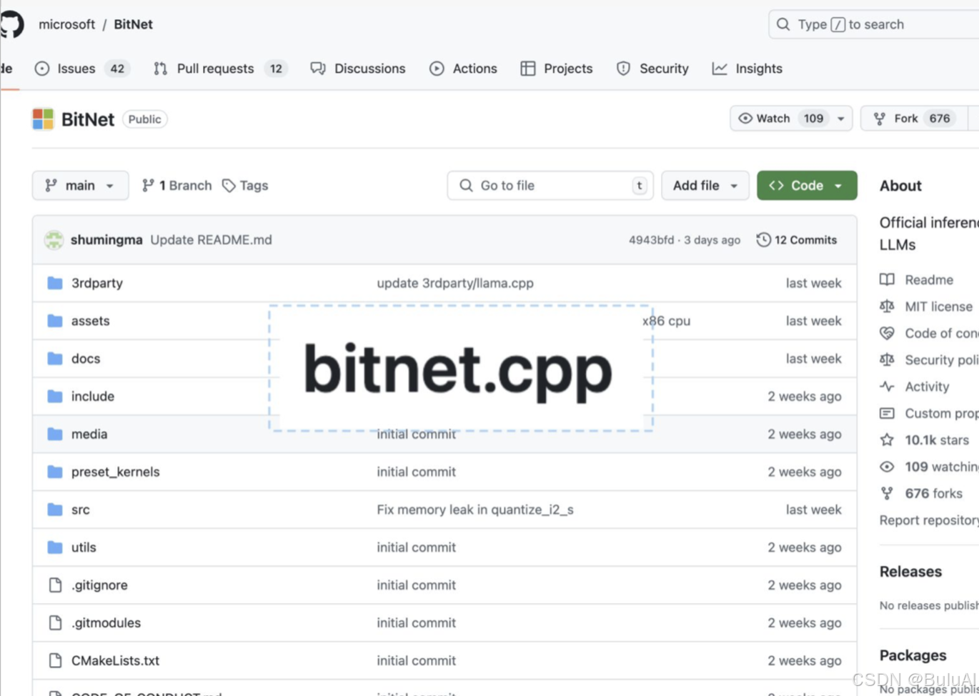
Task: Select the Pull requests icon
Action: click(x=160, y=69)
